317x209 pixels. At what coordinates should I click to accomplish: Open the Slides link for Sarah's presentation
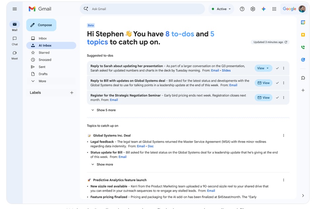coord(226,70)
